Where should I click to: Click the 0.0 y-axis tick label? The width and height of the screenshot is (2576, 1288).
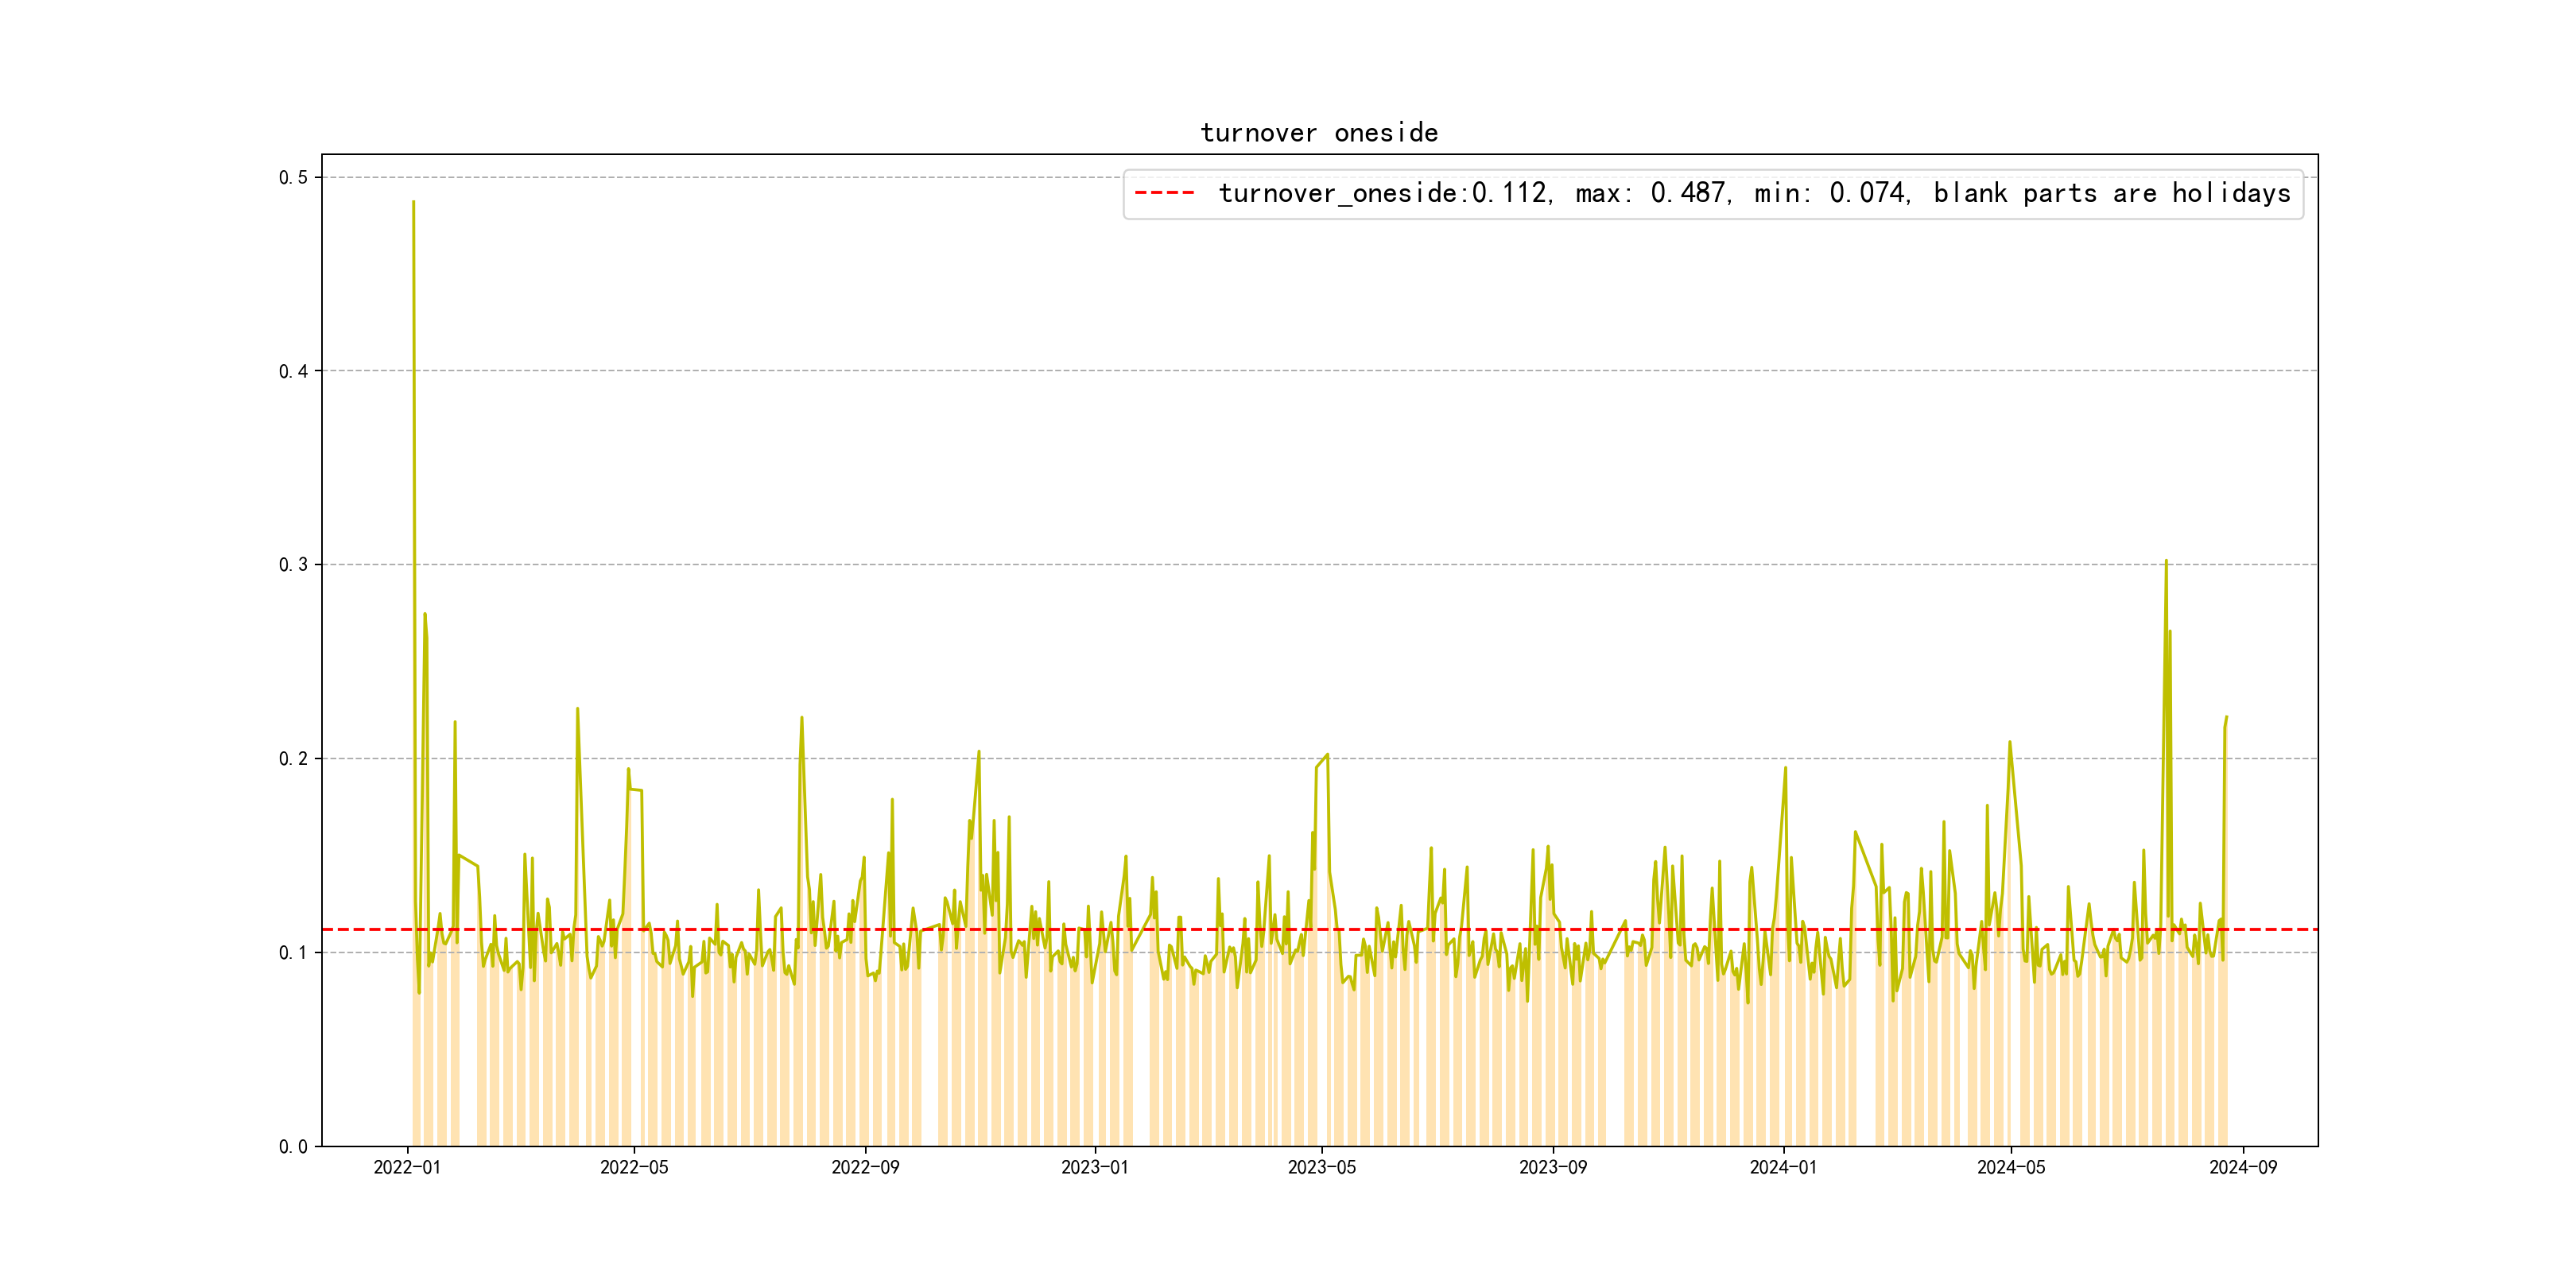click(293, 1146)
